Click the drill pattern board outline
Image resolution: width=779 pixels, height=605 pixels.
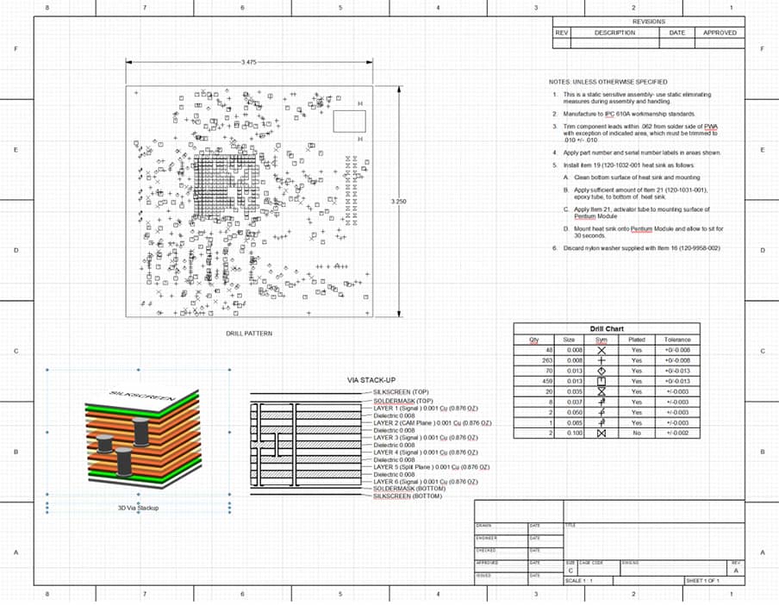pos(249,201)
